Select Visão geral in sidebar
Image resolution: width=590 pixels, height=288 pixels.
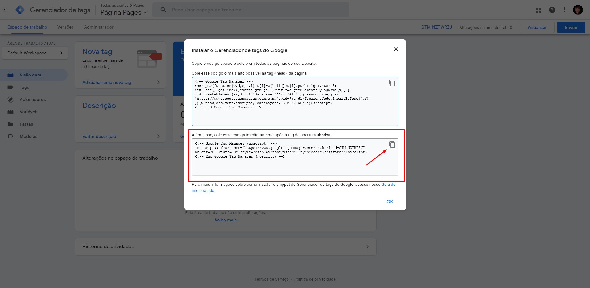click(34, 75)
